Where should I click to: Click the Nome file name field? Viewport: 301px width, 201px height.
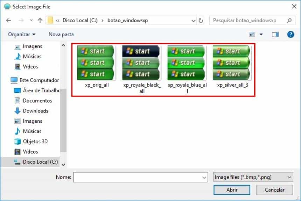(x=140, y=177)
